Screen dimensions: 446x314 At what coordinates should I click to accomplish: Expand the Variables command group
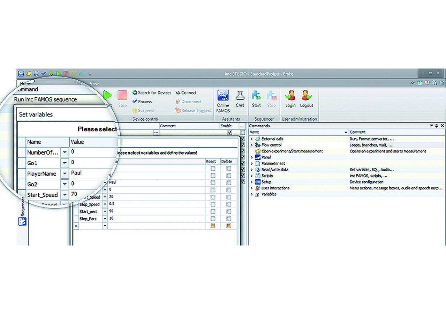click(252, 194)
